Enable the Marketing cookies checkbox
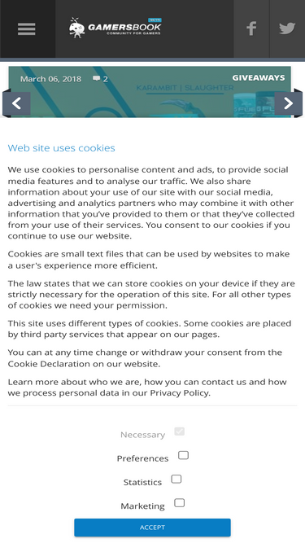Image resolution: width=305 pixels, height=543 pixels. (x=179, y=503)
